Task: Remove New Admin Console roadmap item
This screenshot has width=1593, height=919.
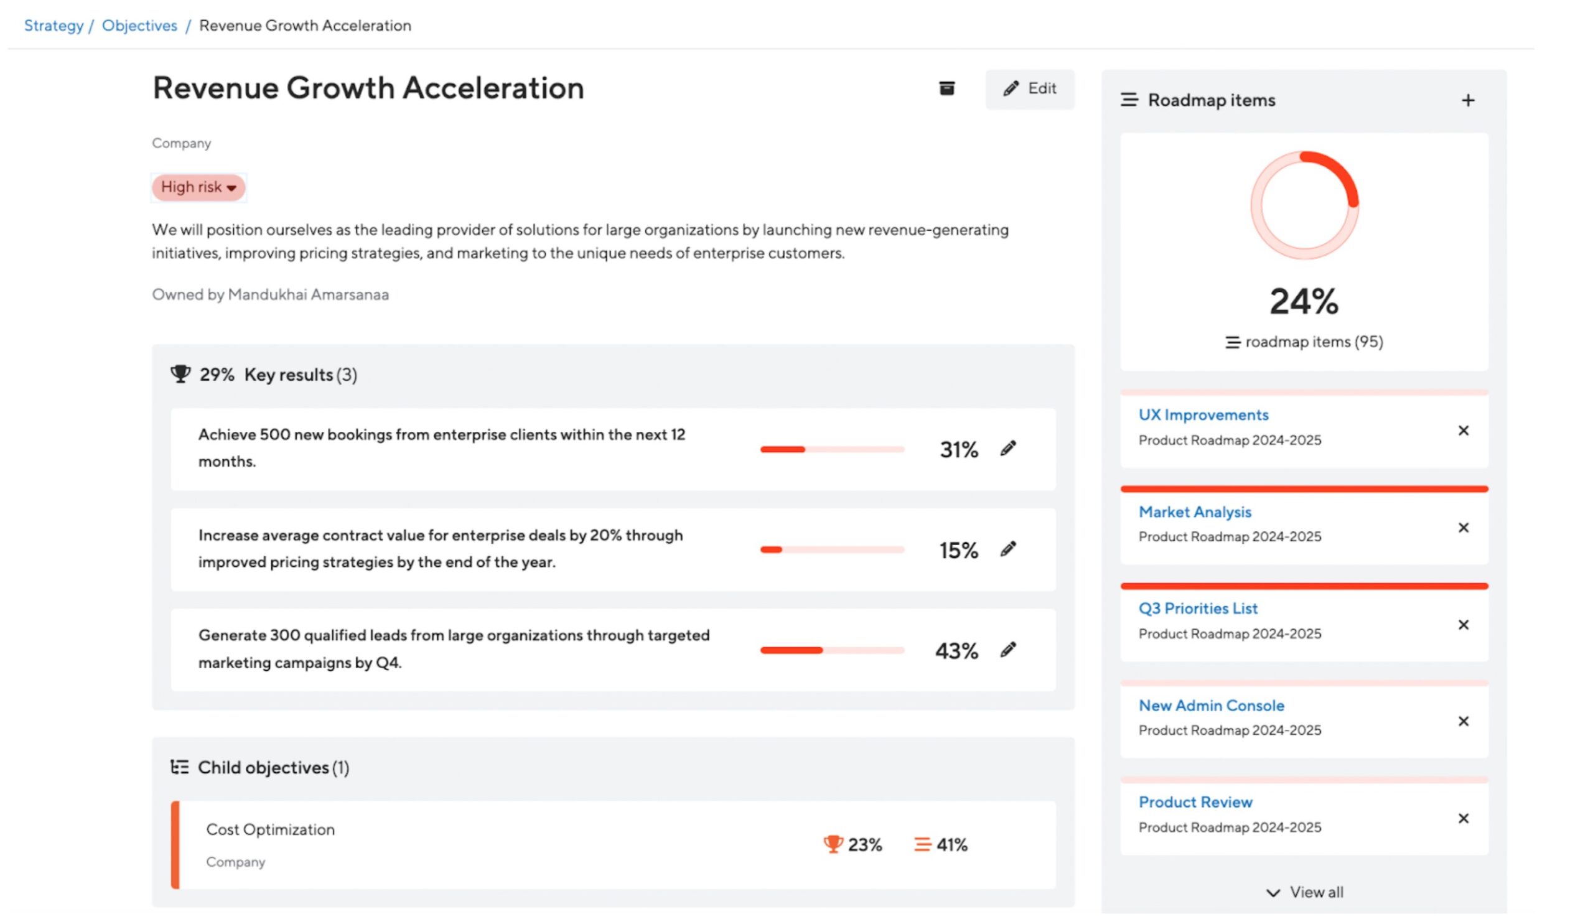Action: (x=1463, y=721)
